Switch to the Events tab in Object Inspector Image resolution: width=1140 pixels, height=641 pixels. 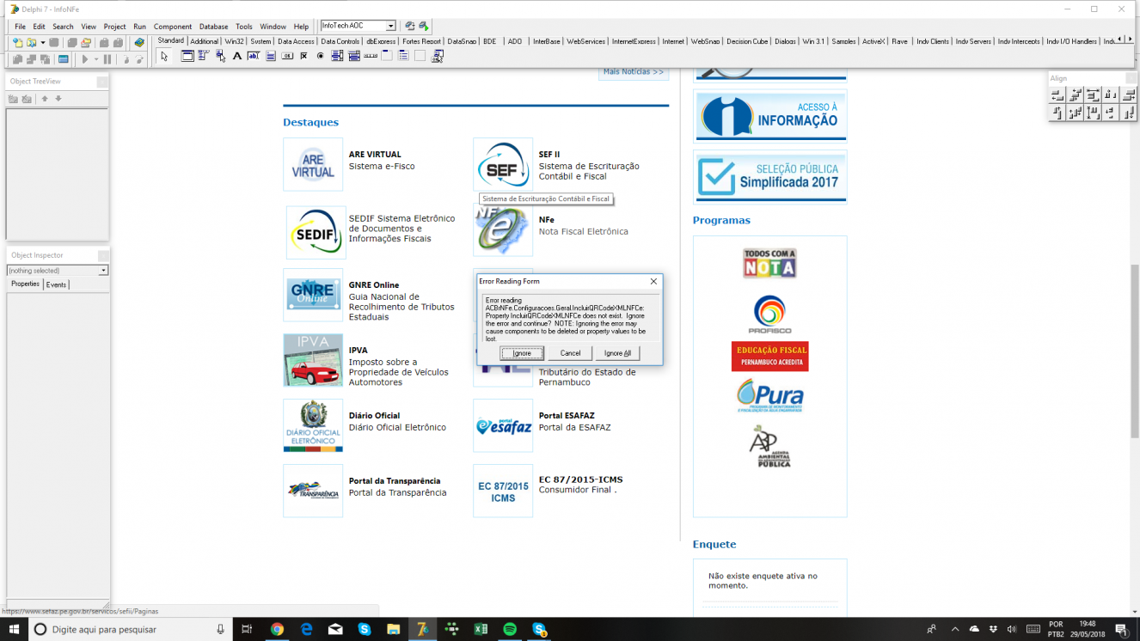pos(56,284)
